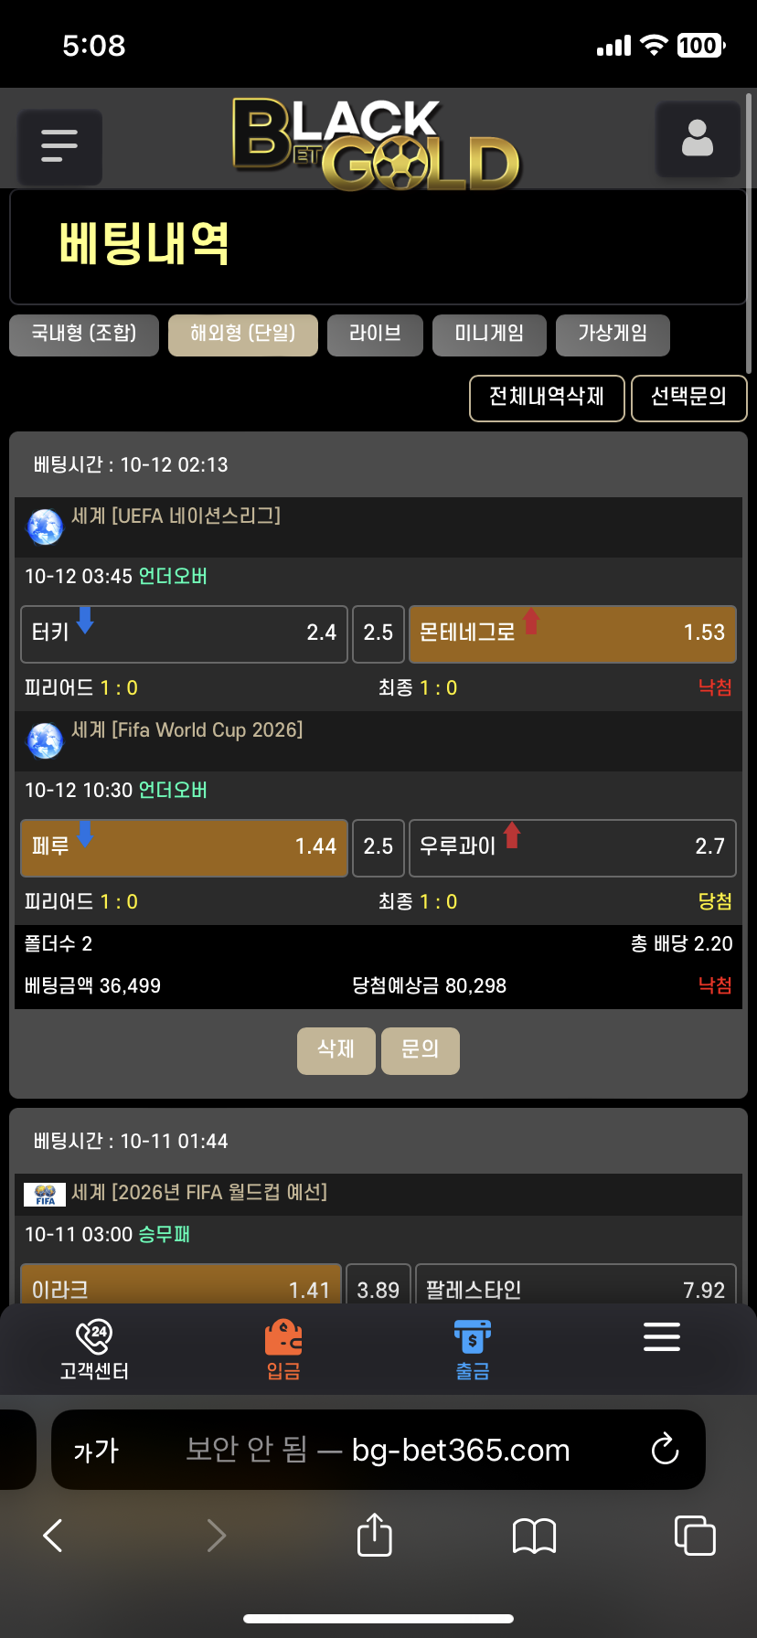This screenshot has height=1638, width=757.
Task: Tap the Black Gold logo
Action: click(376, 144)
